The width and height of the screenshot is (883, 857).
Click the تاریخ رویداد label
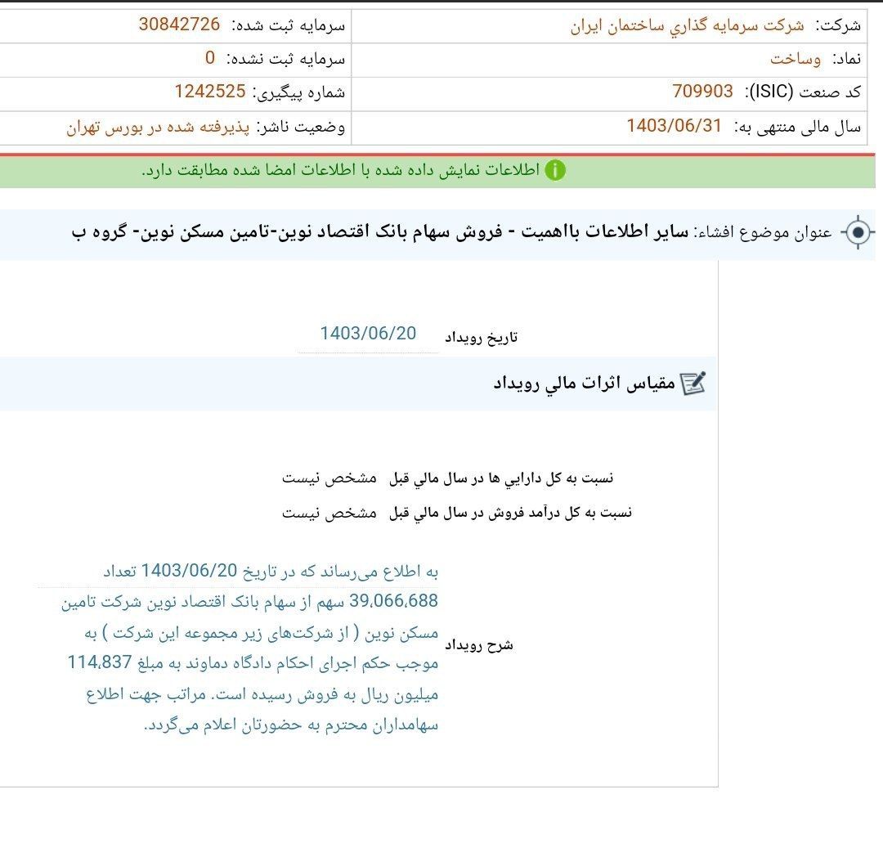481,337
